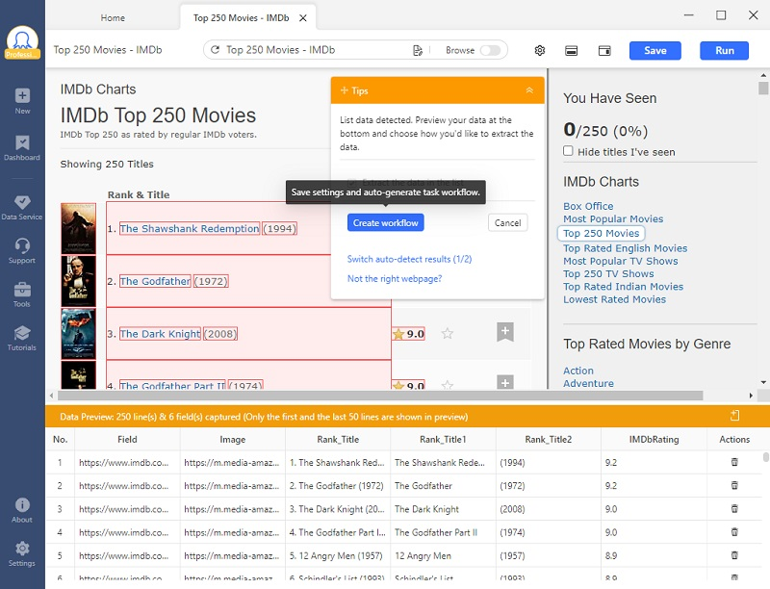The image size is (770, 589).
Task: Open Top 250 Movies chart link
Action: click(x=601, y=233)
